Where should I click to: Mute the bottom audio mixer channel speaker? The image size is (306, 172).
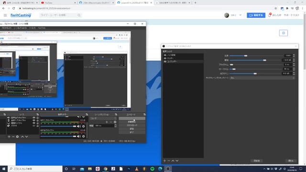(79, 136)
